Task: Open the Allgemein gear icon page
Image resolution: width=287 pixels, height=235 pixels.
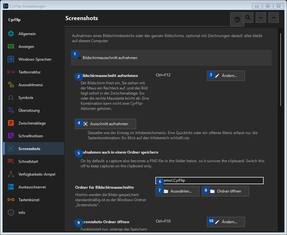Action: click(x=11, y=34)
